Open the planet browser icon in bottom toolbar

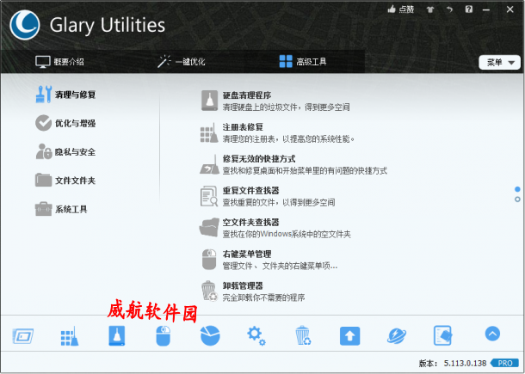396,335
